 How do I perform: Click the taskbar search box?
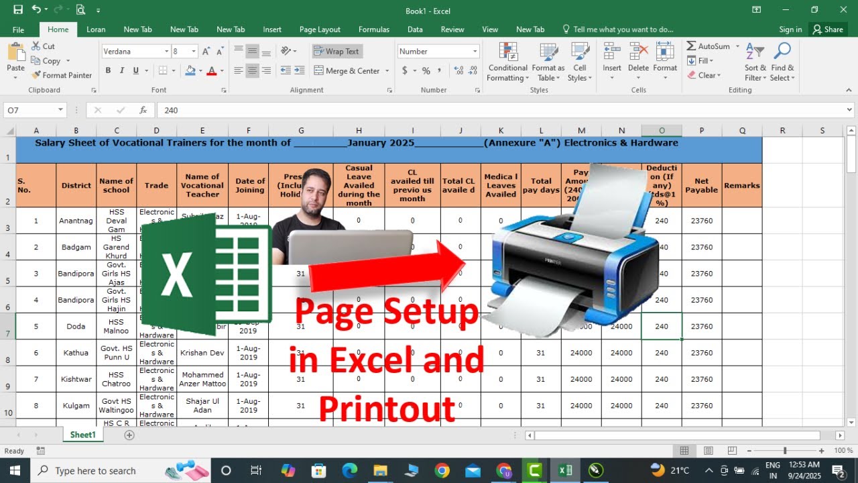[x=121, y=471]
